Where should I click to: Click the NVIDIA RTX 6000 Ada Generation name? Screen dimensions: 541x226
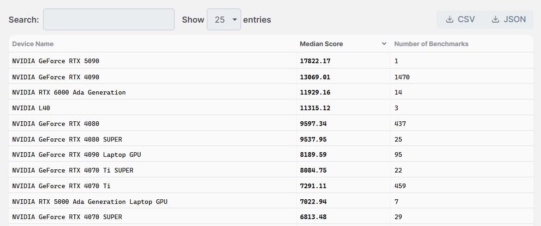pos(69,92)
